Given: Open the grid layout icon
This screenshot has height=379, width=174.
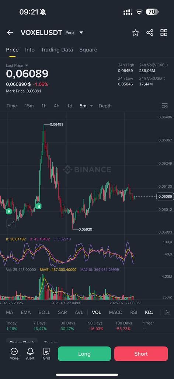Looking at the screenshot, I should coord(164,33).
